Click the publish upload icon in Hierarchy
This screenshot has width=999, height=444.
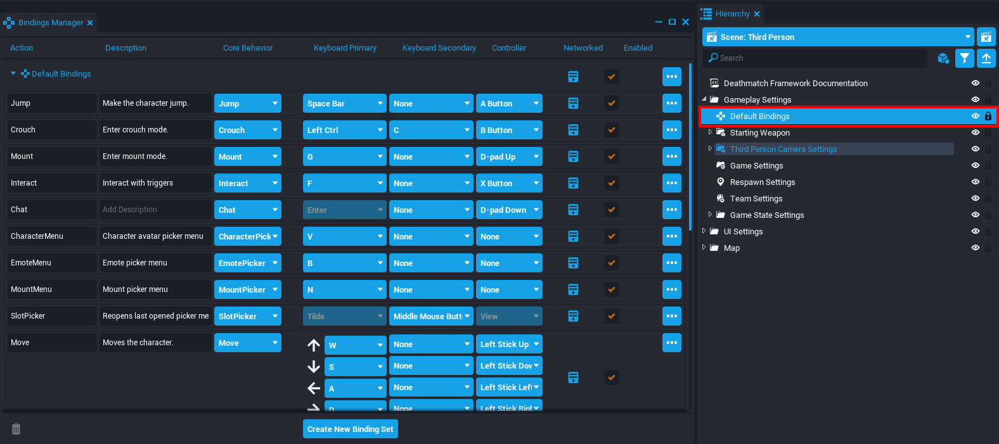tap(986, 58)
